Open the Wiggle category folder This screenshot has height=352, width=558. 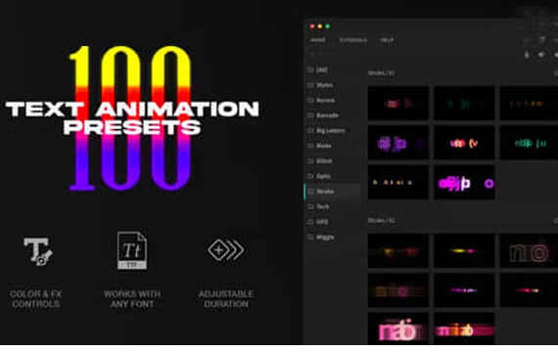321,238
